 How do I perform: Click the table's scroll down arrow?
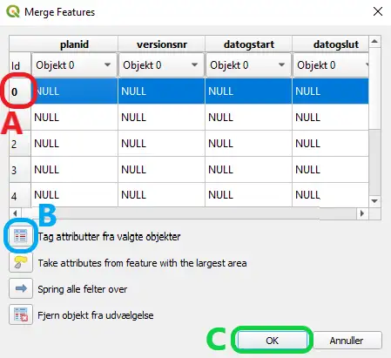click(x=374, y=201)
